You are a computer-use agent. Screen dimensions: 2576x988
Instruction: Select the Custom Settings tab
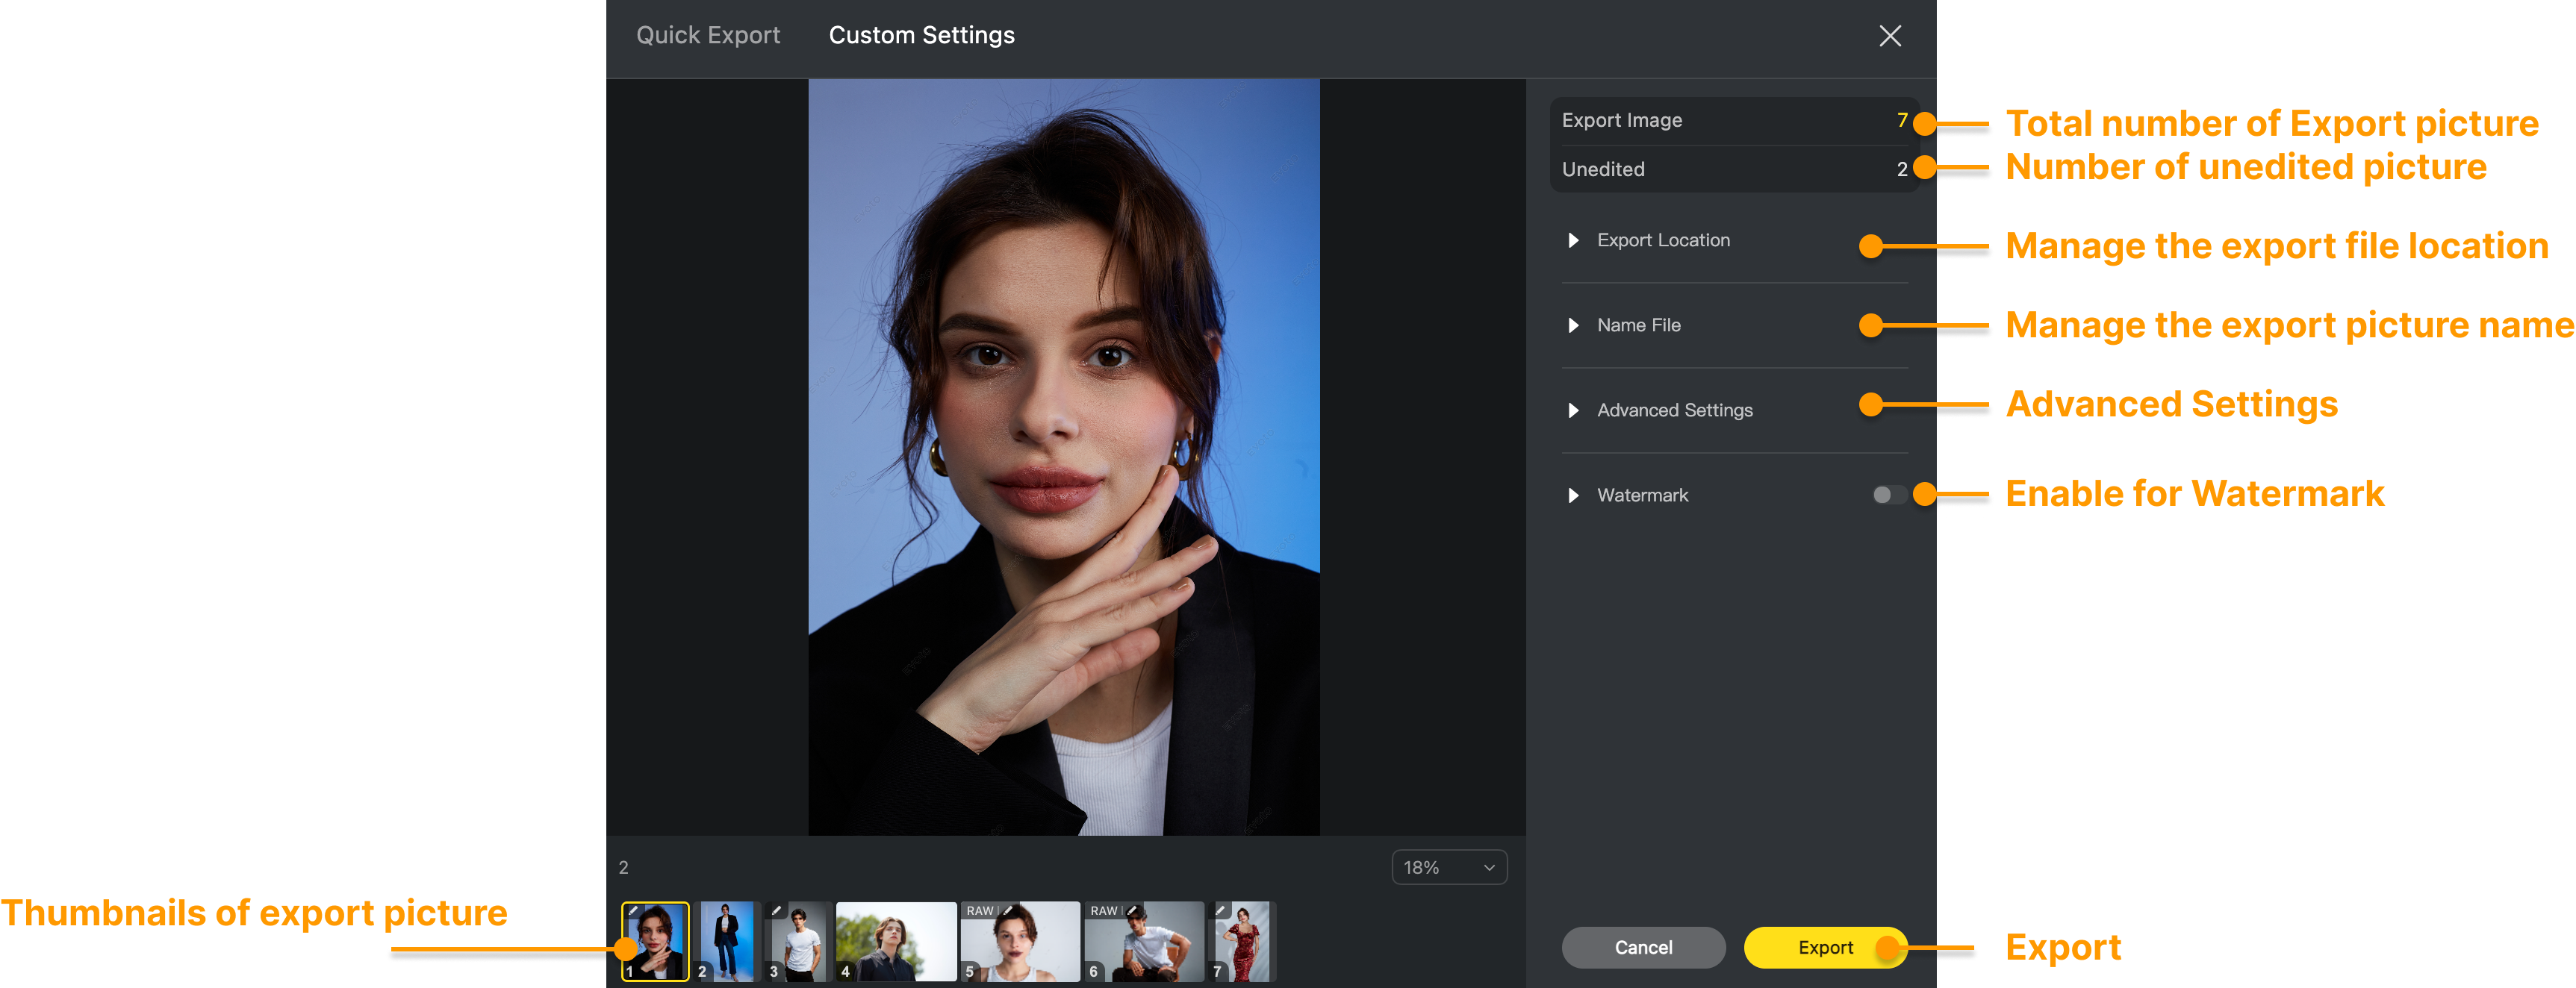click(x=921, y=36)
